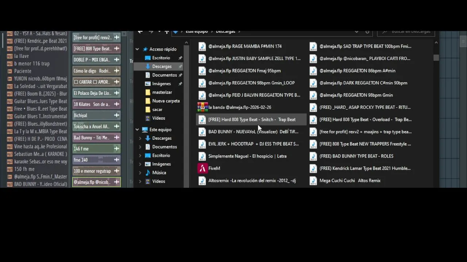Image resolution: width=467 pixels, height=262 pixels.
Task: Select file '@almeja.flp DARK REGGAETON C#min 90bpm'
Action: point(363,83)
